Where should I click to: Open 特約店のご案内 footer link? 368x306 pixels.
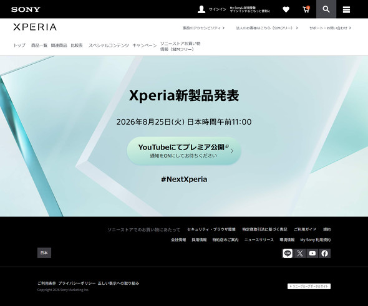tap(225, 240)
